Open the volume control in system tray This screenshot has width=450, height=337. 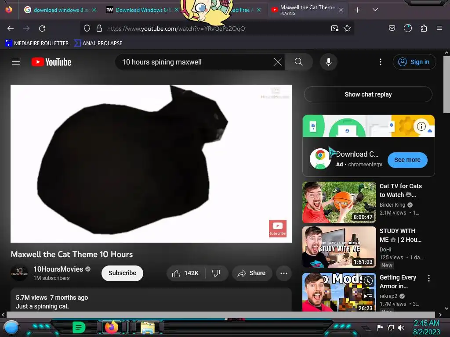[401, 327]
